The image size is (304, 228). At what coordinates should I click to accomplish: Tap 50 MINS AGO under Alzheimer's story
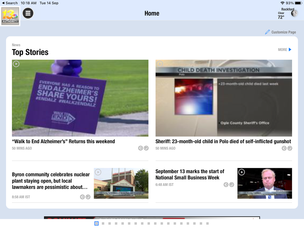click(x=22, y=148)
